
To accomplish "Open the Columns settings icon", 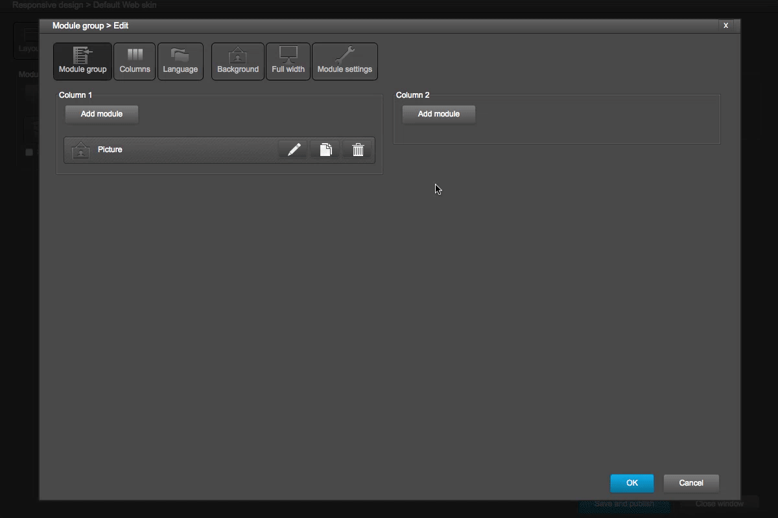I will click(x=134, y=61).
